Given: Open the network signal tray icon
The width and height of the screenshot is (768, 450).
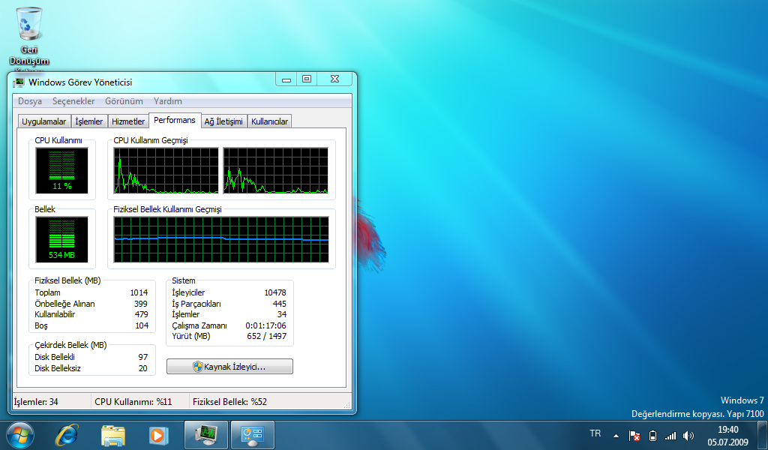Looking at the screenshot, I should pos(670,435).
